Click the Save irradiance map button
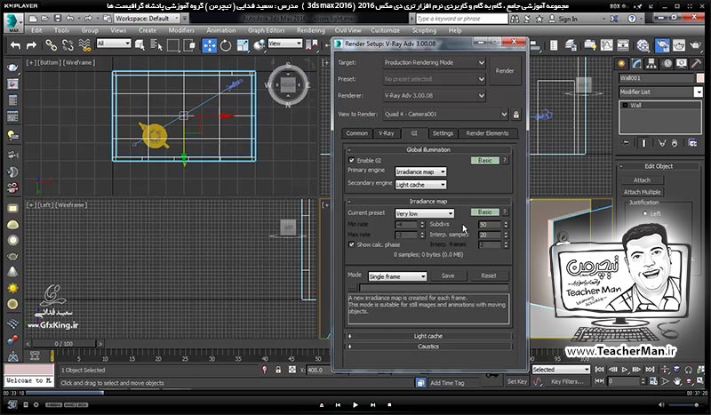The height and width of the screenshot is (415, 711). [x=448, y=275]
